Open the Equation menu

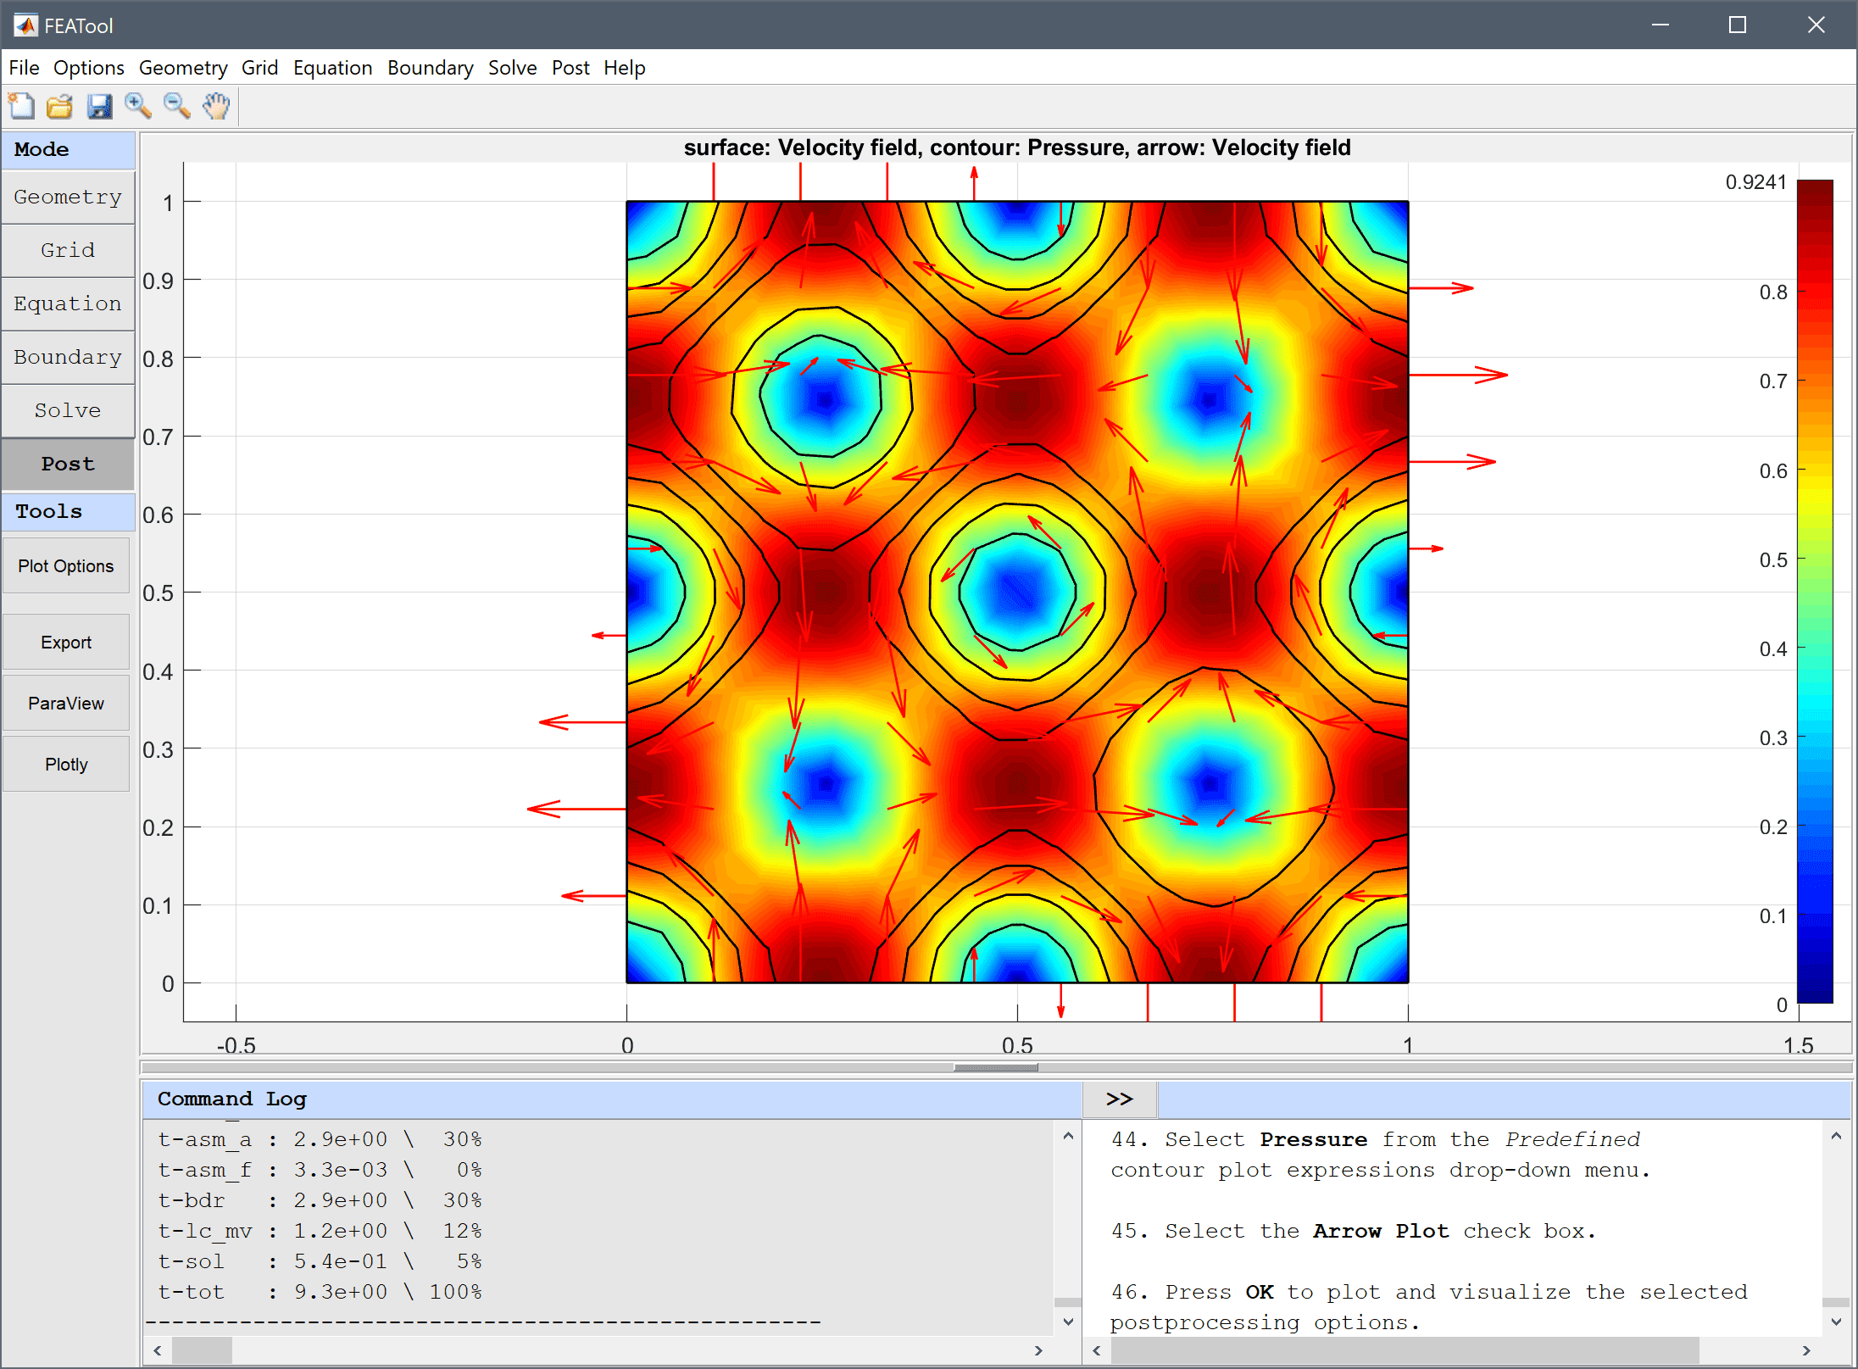point(331,66)
